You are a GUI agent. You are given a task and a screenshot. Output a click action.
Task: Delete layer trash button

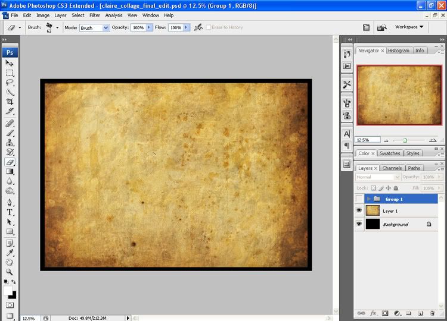[432, 313]
